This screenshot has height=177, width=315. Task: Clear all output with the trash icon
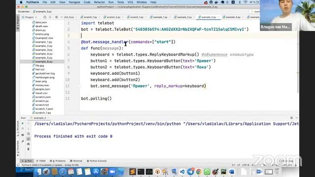click(29, 149)
